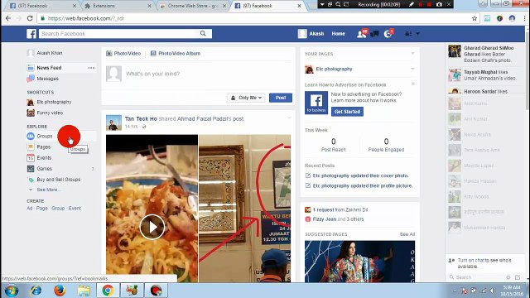
Task: Open 1 request from Zakhmi Dil
Action: coord(340,209)
